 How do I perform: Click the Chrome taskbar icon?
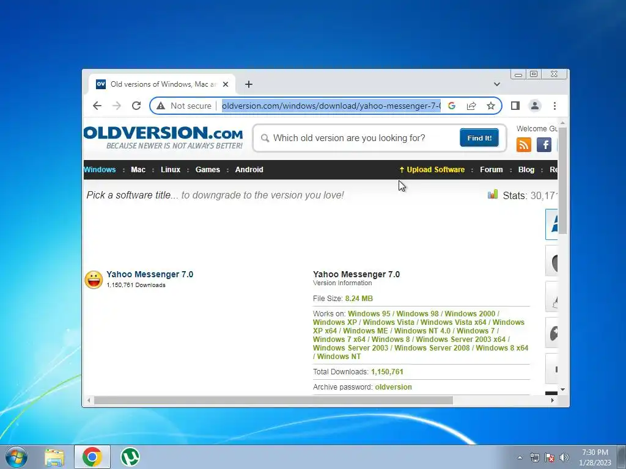(92, 457)
